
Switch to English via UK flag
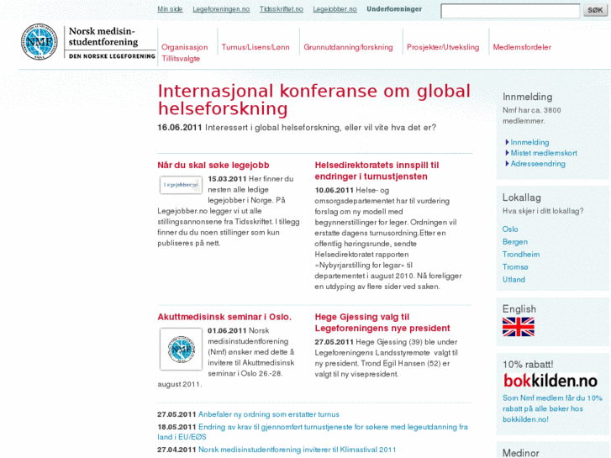(519, 327)
